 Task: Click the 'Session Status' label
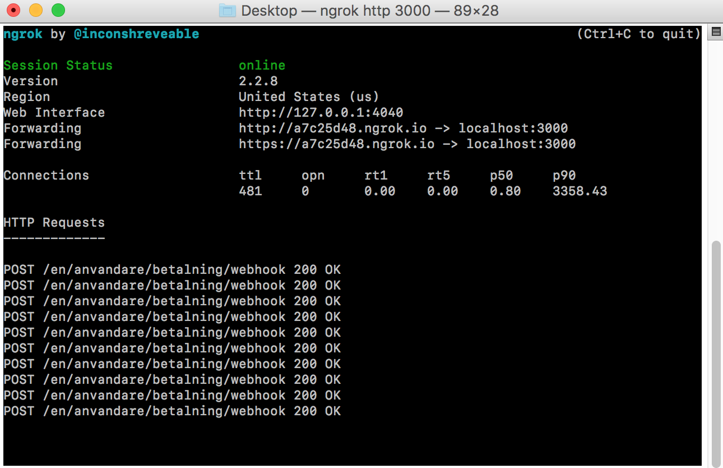[x=58, y=66]
